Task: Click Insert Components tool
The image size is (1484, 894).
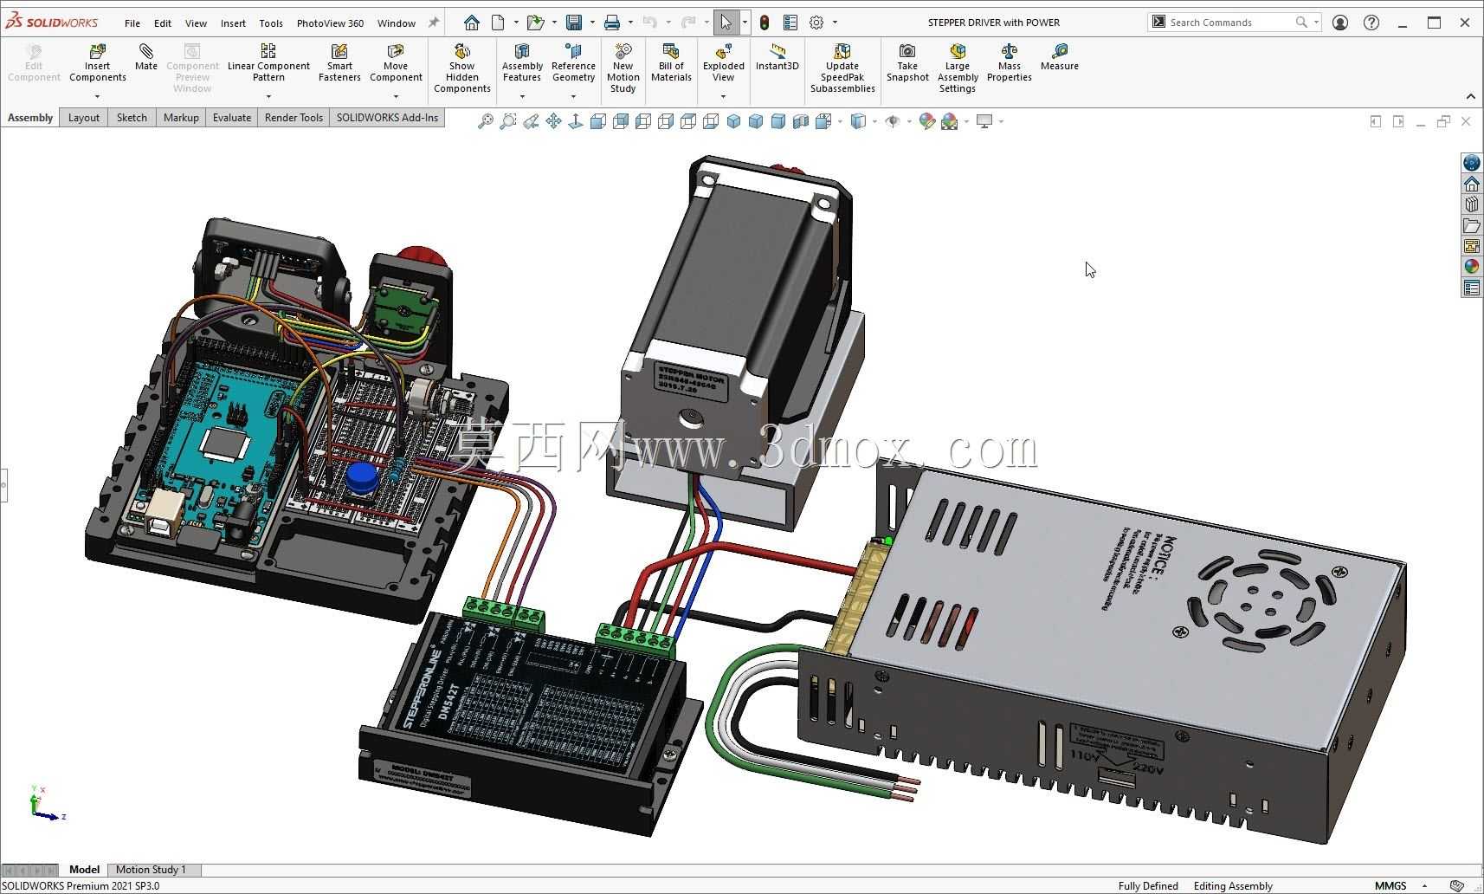Action: [x=98, y=62]
